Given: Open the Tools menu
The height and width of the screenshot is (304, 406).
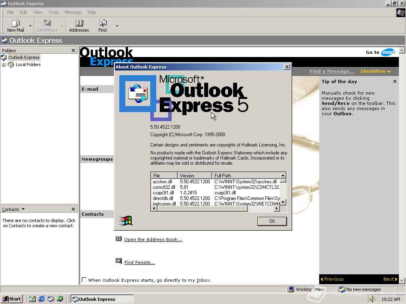Looking at the screenshot, I should tap(53, 12).
